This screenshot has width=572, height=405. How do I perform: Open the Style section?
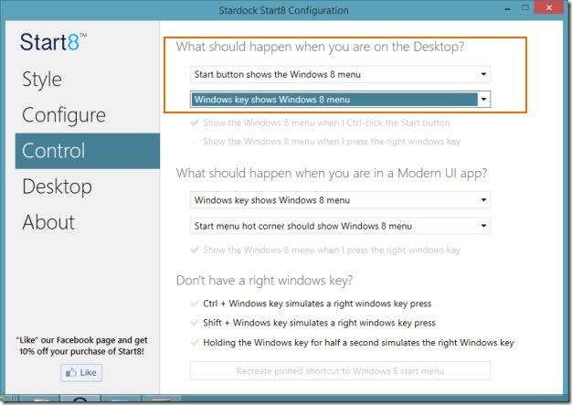(x=42, y=80)
